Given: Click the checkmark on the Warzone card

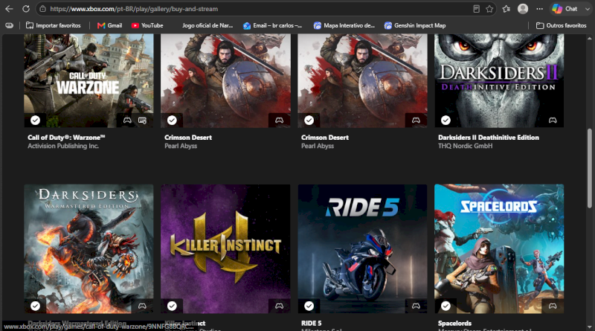Looking at the screenshot, I should click(35, 120).
